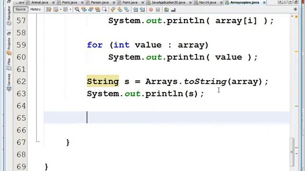The image size is (305, 171).
Task: Click scrollbar up arrow in editor
Action: tap(292, 17)
